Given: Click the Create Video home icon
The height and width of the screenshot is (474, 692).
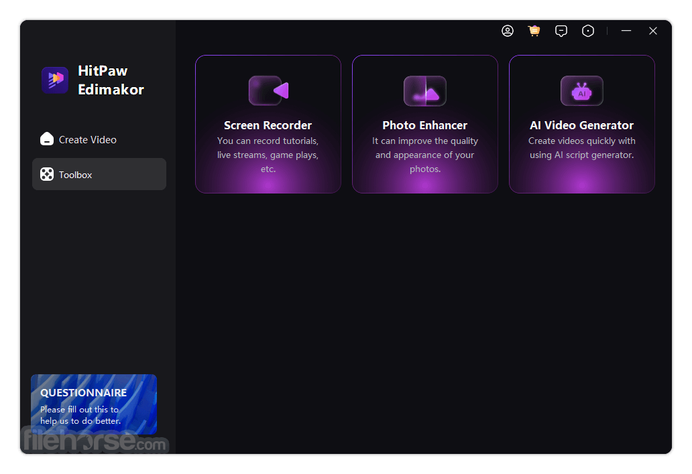Looking at the screenshot, I should pyautogui.click(x=47, y=139).
